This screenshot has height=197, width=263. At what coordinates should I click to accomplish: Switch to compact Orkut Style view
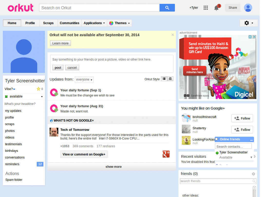tap(164, 79)
